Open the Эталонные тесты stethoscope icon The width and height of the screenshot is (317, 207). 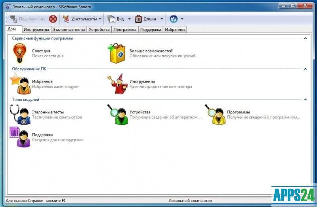click(20, 115)
